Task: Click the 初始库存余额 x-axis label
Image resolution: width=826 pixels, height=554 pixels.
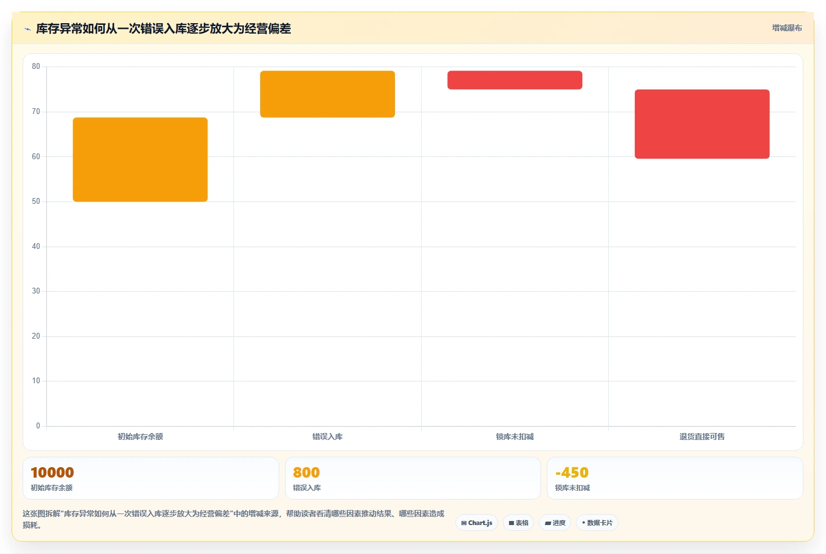Action: pyautogui.click(x=140, y=436)
